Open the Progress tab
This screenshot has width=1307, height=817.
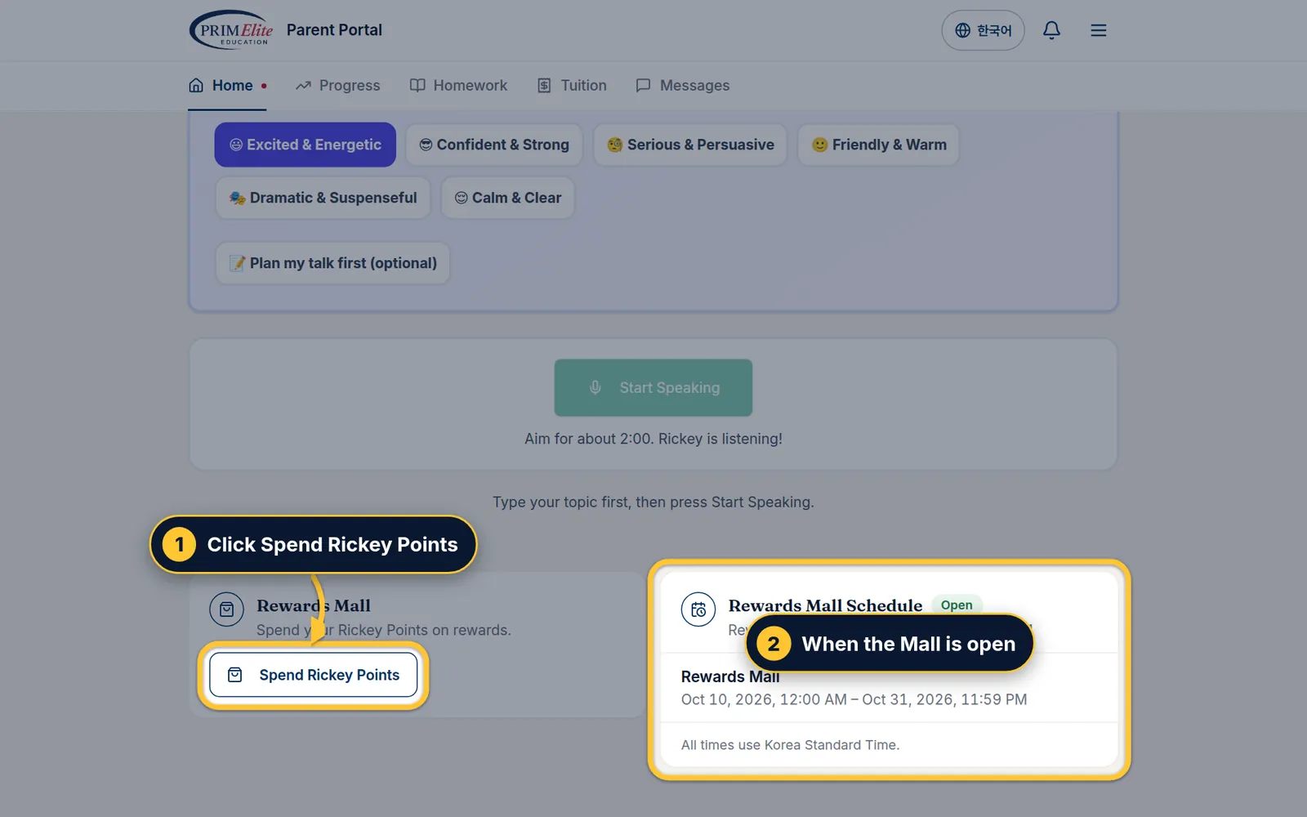tap(338, 86)
